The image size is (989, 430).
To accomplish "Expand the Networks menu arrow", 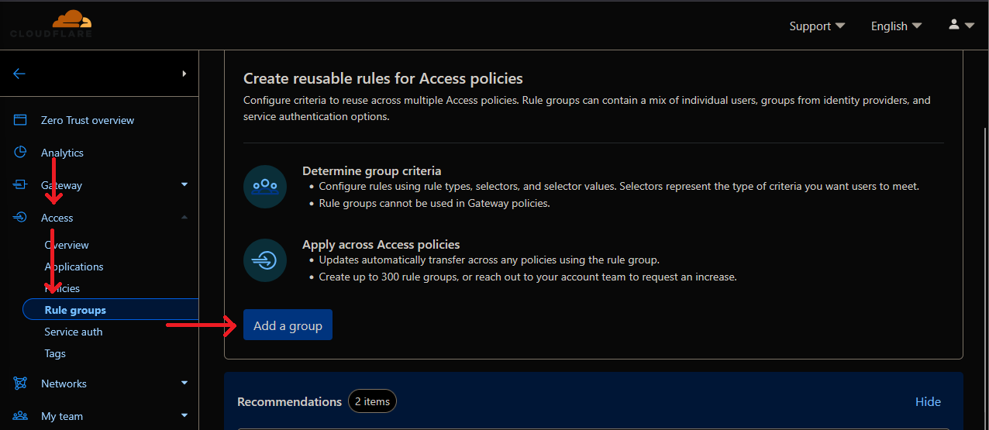I will click(184, 383).
